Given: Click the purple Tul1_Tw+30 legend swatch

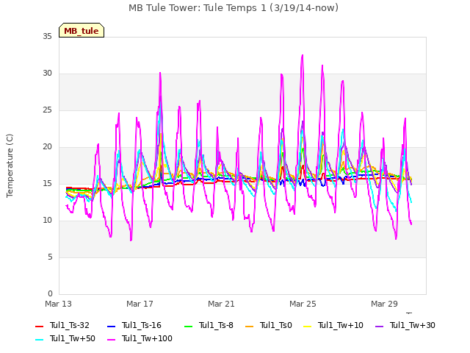Looking at the screenshot, I should [x=379, y=327].
